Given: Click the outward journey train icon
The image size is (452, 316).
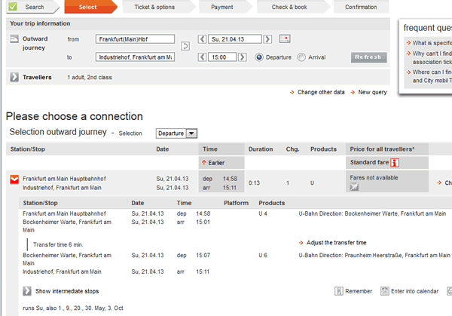Looking at the screenshot, I should pos(14,38).
